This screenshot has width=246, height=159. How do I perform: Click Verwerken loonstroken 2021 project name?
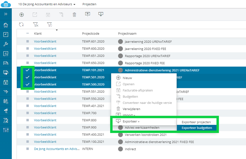146,135
